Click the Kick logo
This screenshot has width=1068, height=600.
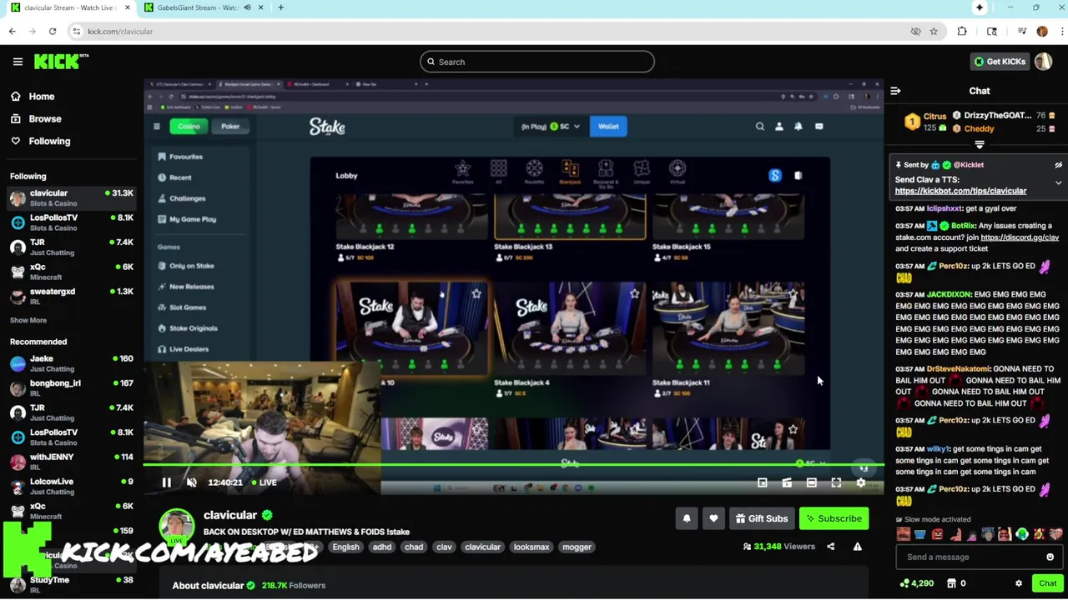tap(61, 62)
